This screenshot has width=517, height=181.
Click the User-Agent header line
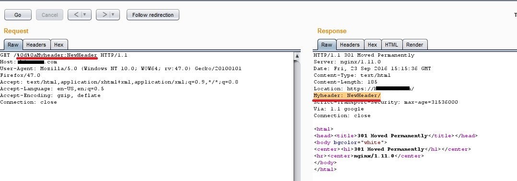tap(121, 69)
